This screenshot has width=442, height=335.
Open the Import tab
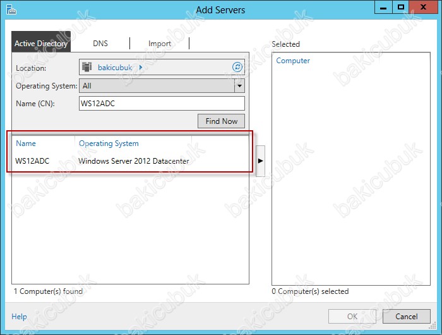[x=160, y=44]
